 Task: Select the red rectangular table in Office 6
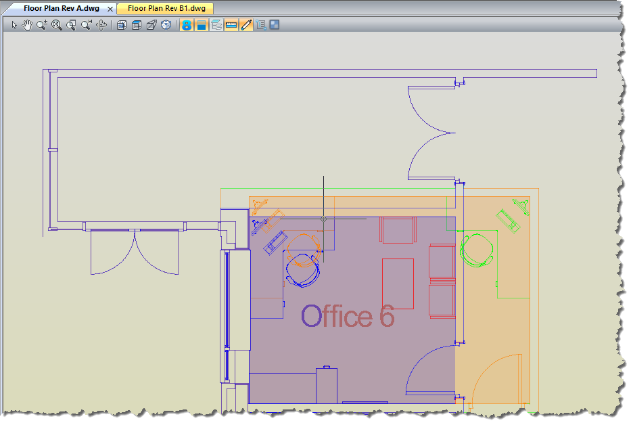tap(398, 284)
